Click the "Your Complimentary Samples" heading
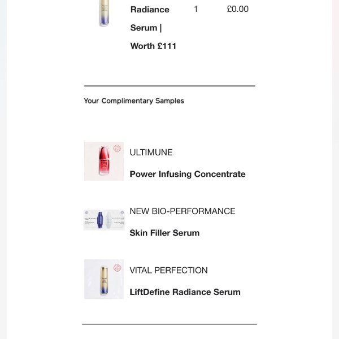The width and height of the screenshot is (339, 339). point(134,101)
